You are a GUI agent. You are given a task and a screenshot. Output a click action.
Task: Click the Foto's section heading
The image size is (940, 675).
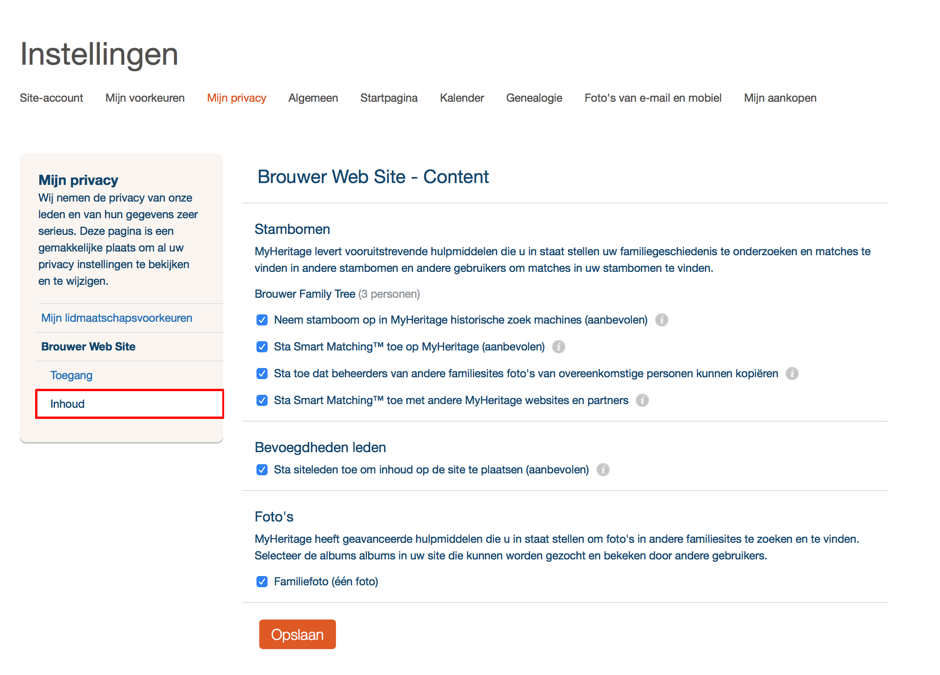tap(274, 517)
